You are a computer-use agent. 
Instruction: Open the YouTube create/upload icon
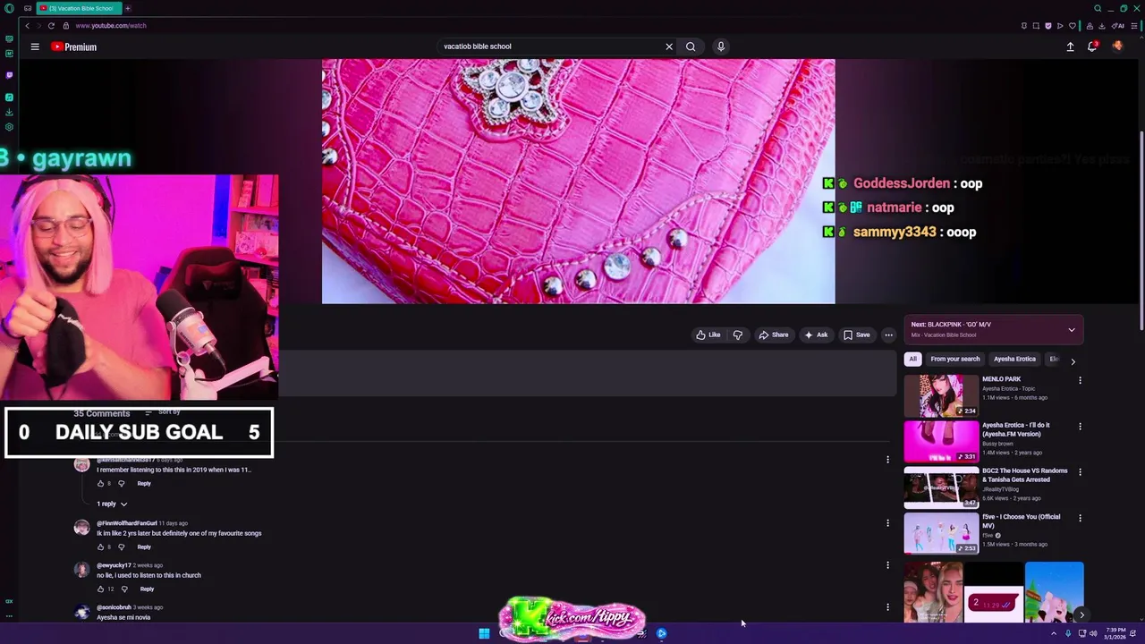tap(1070, 47)
